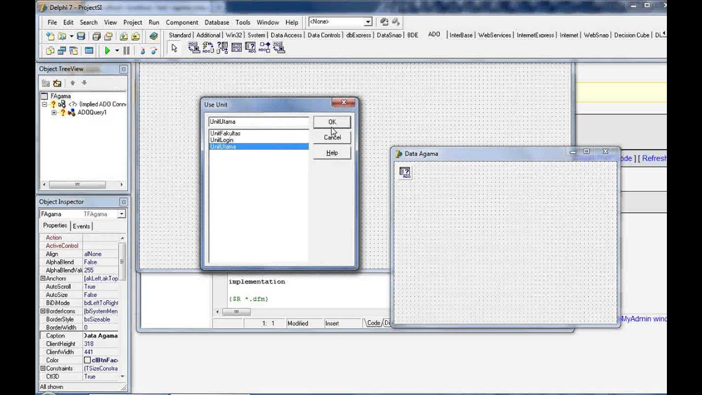This screenshot has height=395, width=702.
Task: Select UnitFakultas in the unit list
Action: point(225,133)
